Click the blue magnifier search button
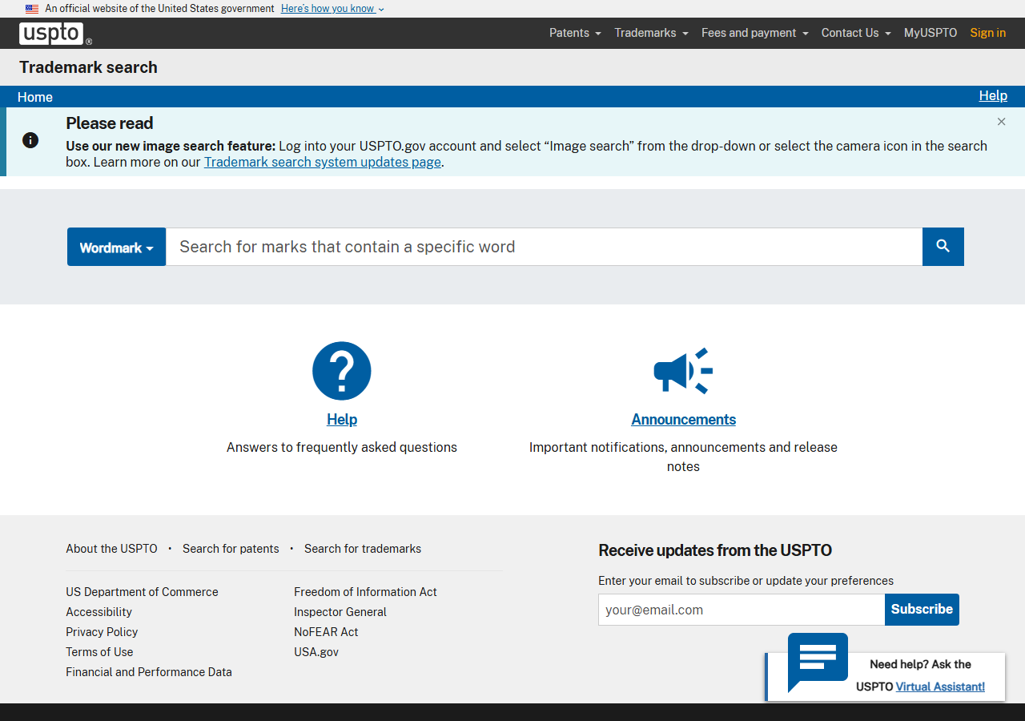 pyautogui.click(x=943, y=247)
